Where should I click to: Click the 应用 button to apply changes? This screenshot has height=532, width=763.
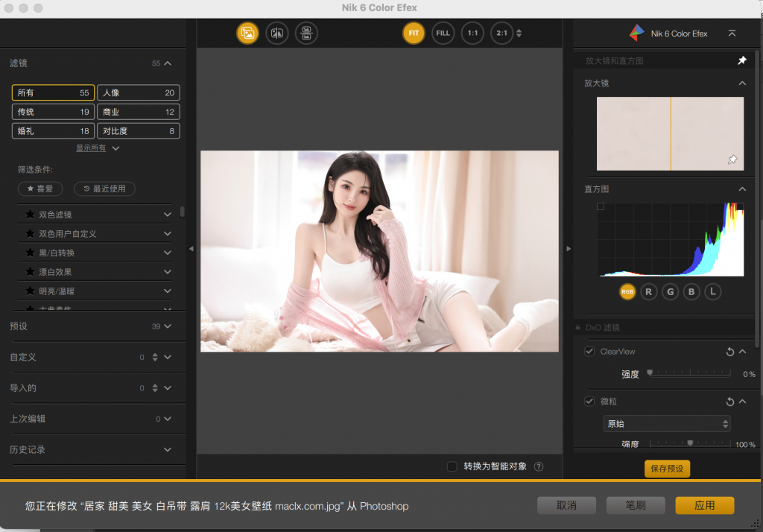point(703,505)
